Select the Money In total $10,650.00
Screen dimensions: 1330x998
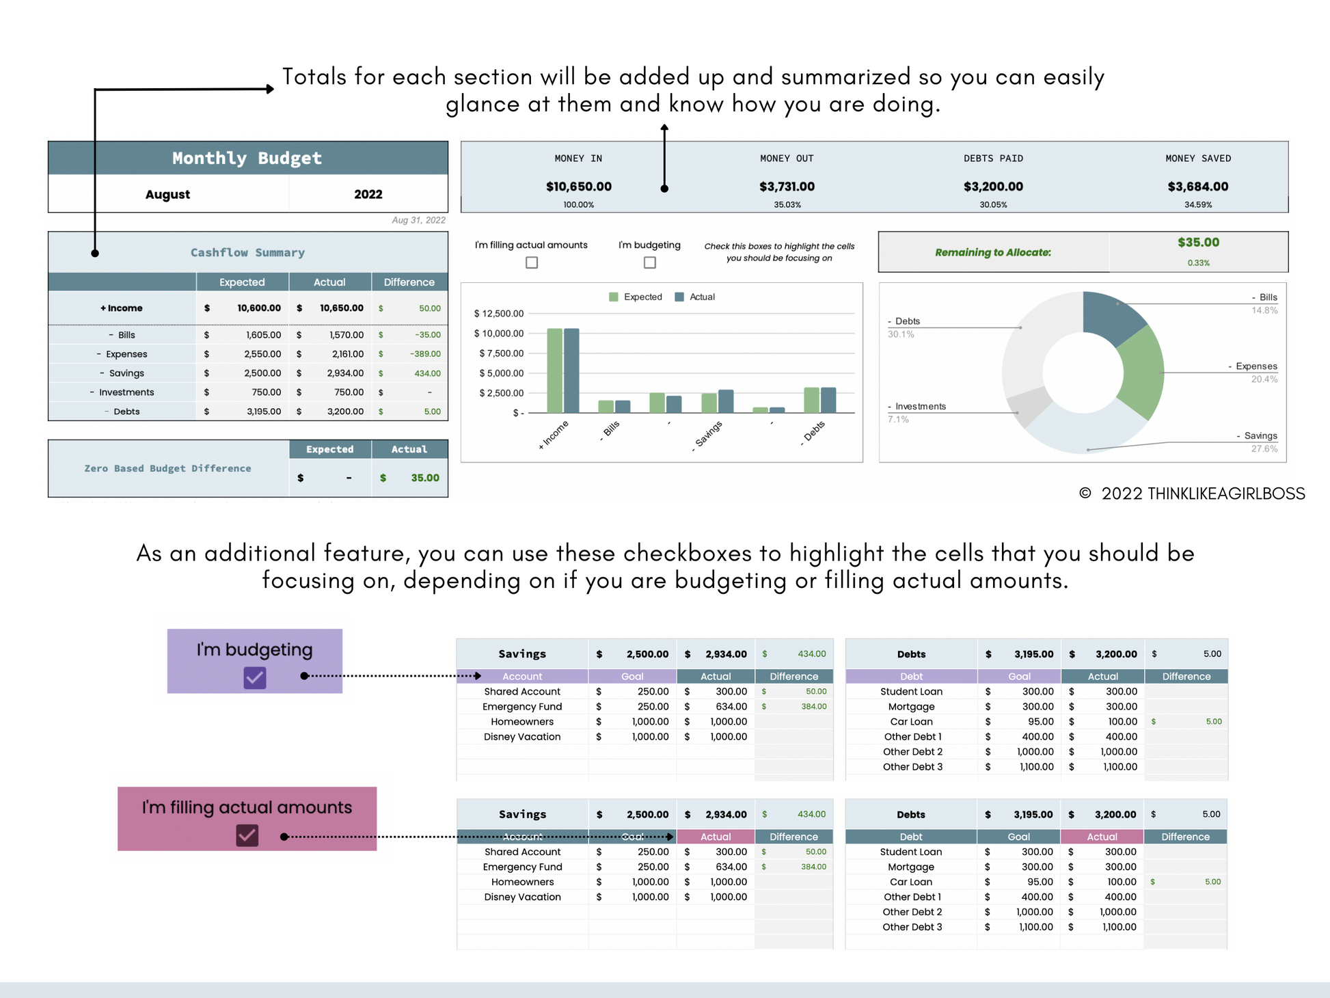coord(578,186)
